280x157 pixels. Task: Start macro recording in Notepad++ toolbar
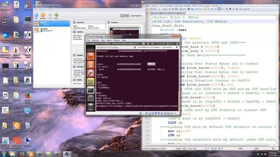tap(227, 9)
